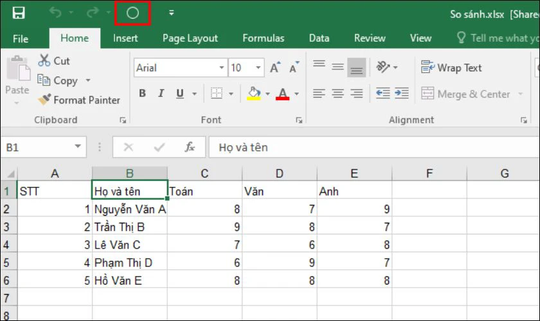This screenshot has height=321, width=540.
Task: Open the Font Color palette arrow
Action: (x=296, y=94)
